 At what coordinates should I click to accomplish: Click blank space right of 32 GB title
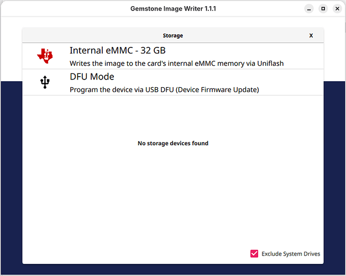click(x=244, y=50)
